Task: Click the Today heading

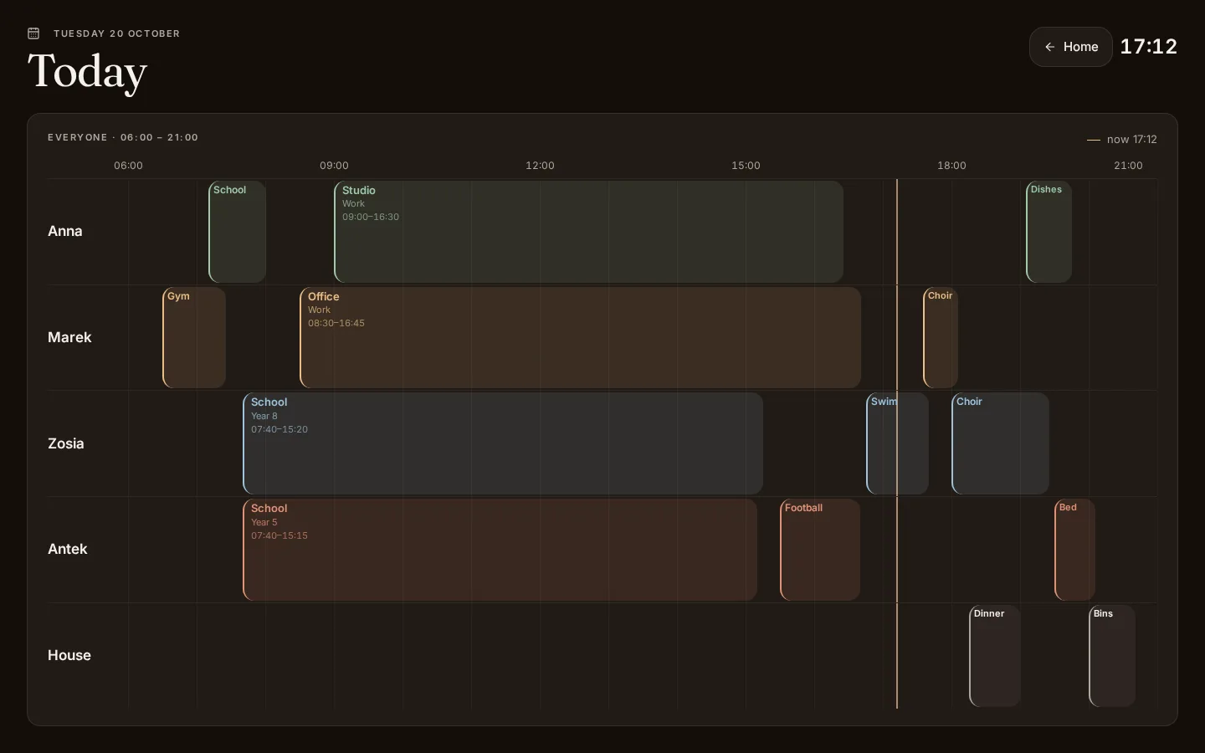Action: click(x=87, y=72)
